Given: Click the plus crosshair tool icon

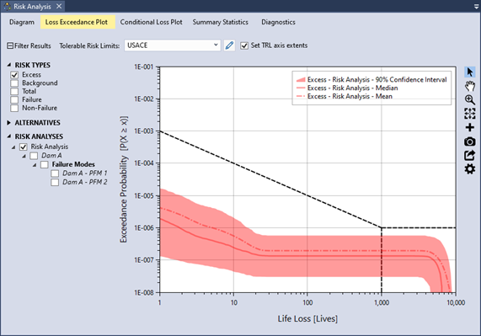Looking at the screenshot, I should click(x=470, y=127).
